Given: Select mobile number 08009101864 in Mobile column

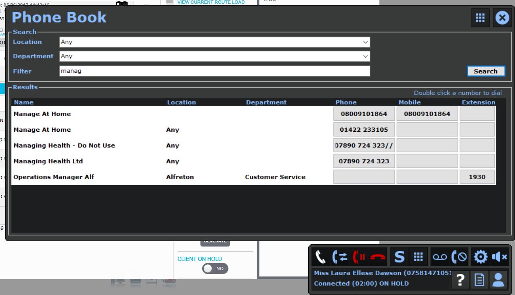Looking at the screenshot, I should [x=427, y=114].
